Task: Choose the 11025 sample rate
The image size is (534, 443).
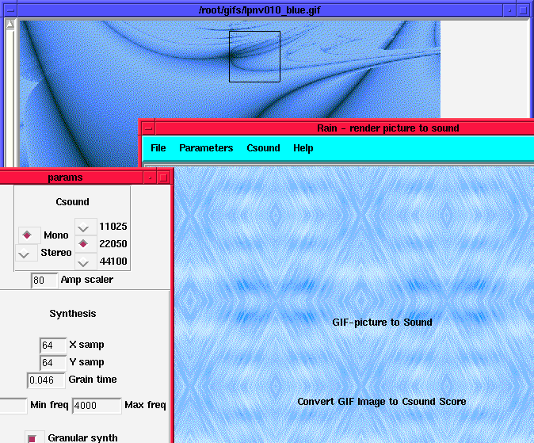Action: tap(84, 227)
